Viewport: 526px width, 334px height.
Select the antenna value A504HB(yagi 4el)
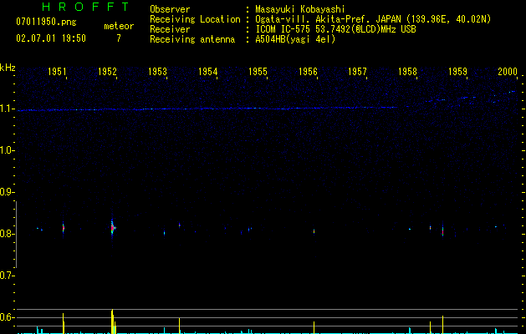[x=295, y=39]
